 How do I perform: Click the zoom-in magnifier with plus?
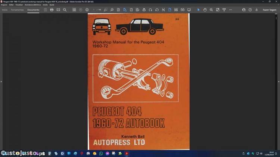pyautogui.click(x=211, y=10)
